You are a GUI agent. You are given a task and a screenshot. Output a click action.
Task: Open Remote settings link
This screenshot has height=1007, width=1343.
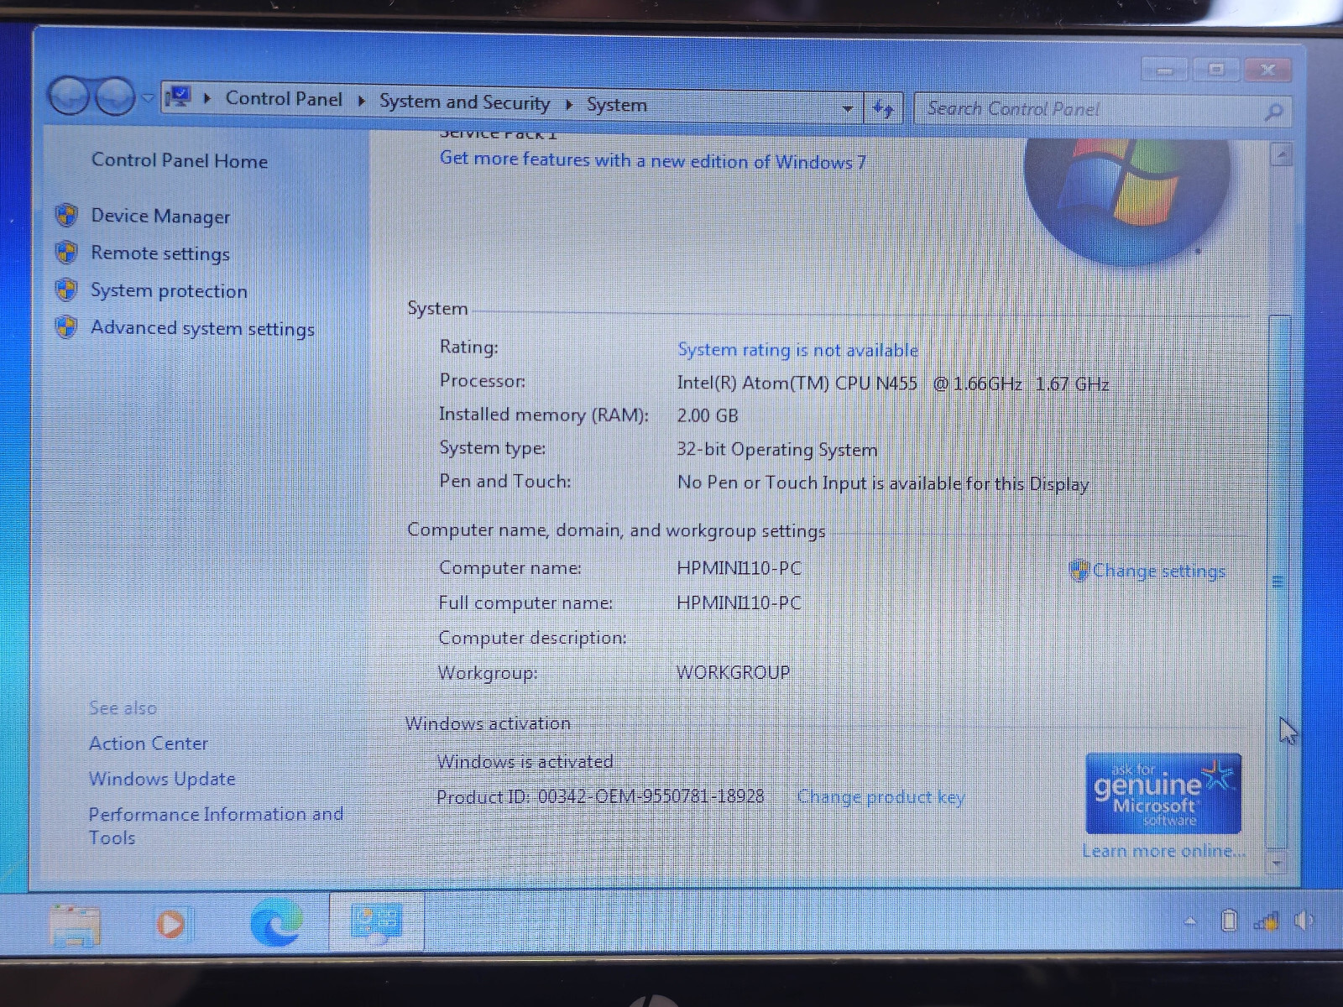(x=160, y=253)
